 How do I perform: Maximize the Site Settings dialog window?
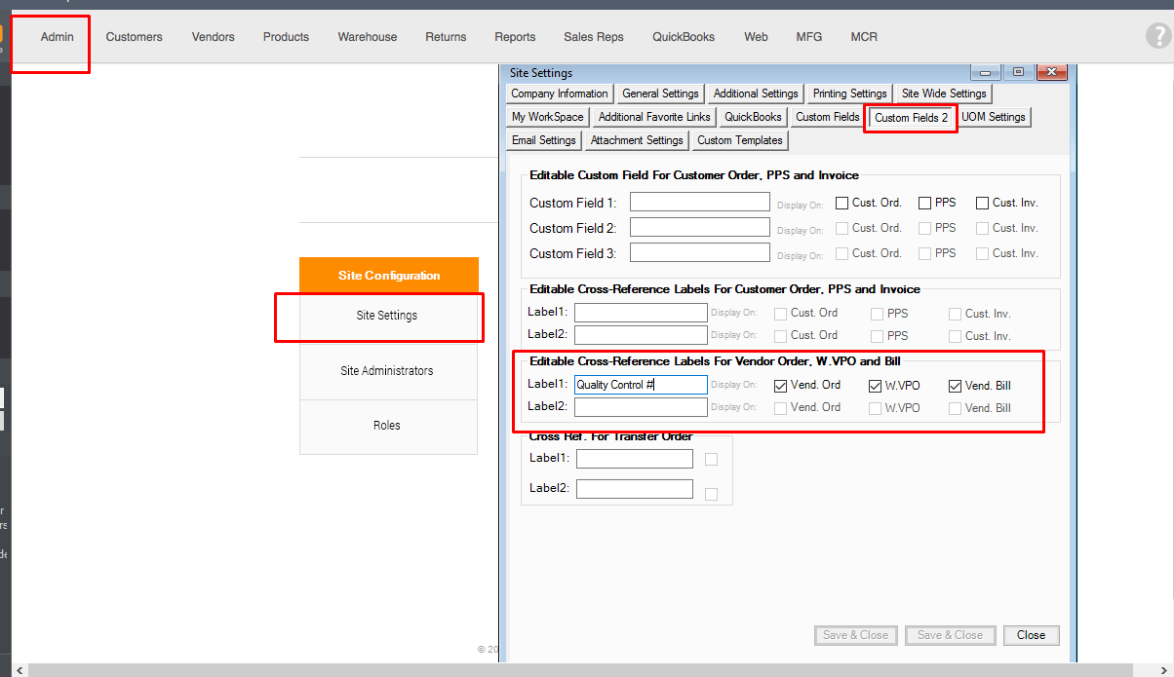click(x=1018, y=73)
